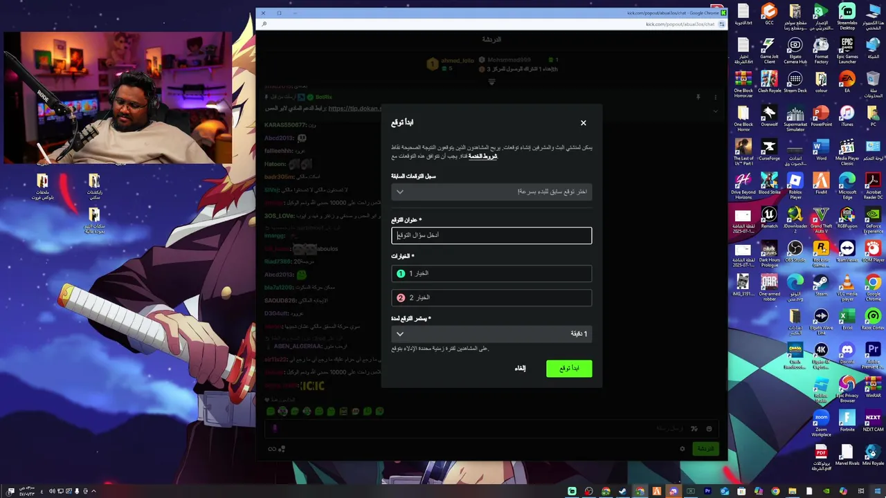Click Outlook icon in the taskbar
This screenshot has width=886, height=498.
(x=725, y=491)
